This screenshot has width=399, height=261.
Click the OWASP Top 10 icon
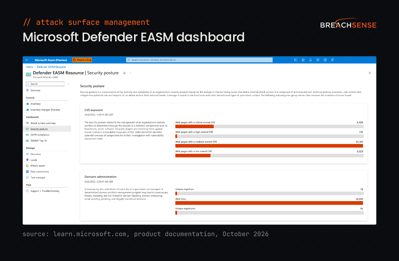click(27, 140)
